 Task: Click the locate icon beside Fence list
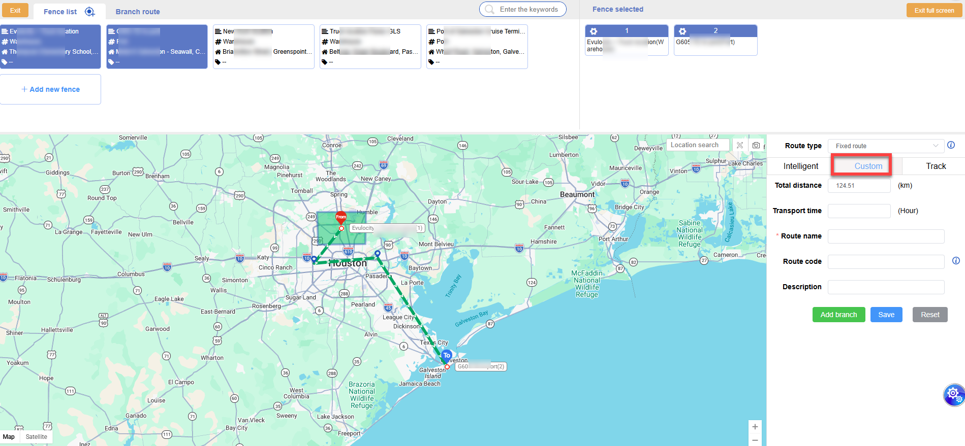click(x=90, y=12)
